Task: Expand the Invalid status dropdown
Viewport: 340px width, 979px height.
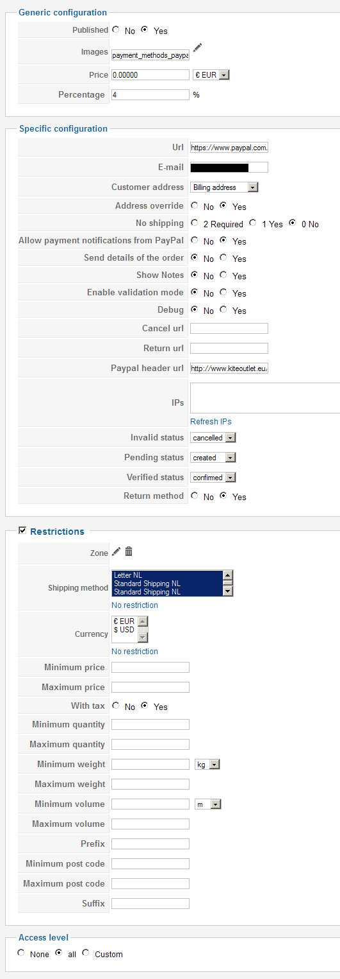Action: (213, 438)
